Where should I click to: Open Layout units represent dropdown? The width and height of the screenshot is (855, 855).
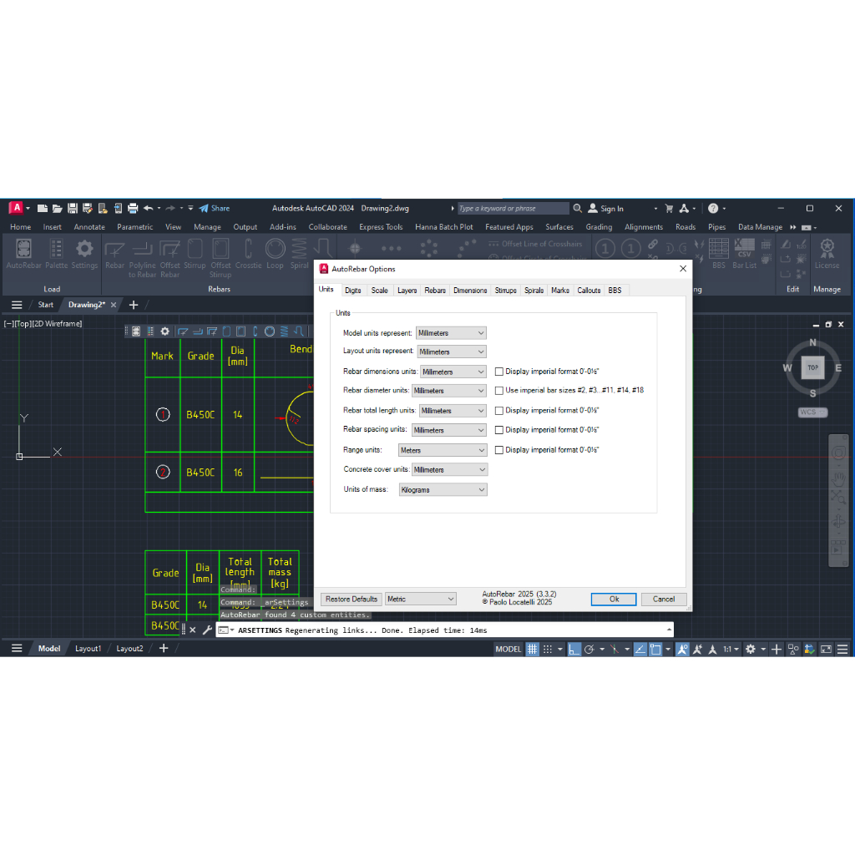[452, 352]
